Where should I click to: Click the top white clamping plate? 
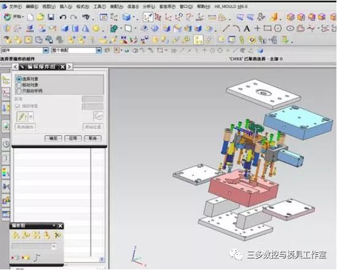pyautogui.click(x=263, y=94)
